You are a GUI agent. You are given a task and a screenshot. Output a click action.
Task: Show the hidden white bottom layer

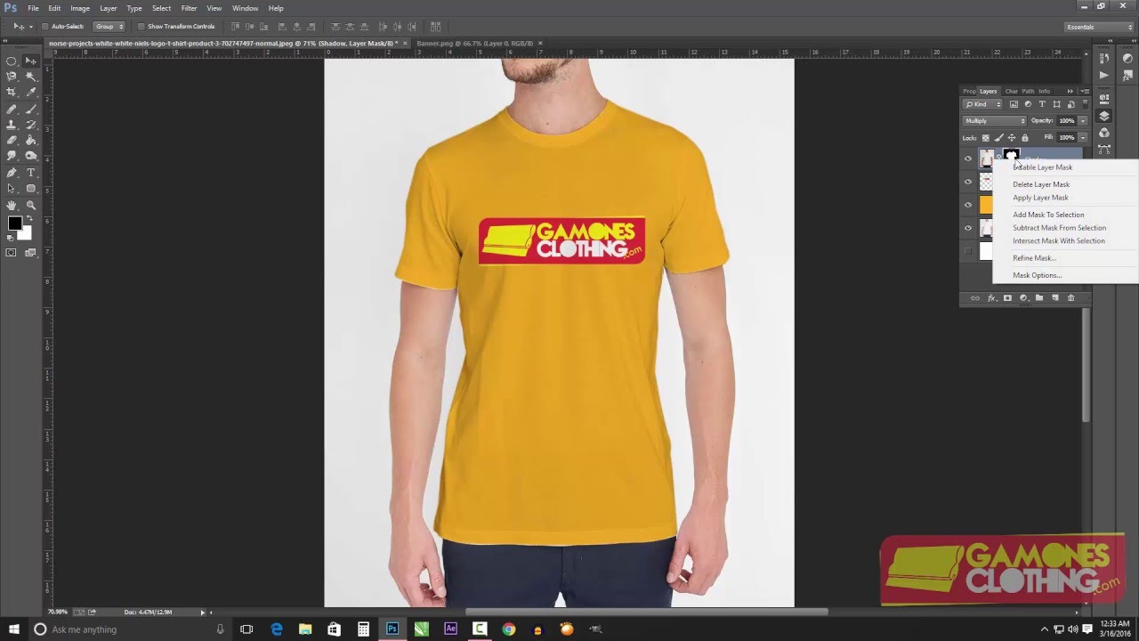pyautogui.click(x=968, y=251)
